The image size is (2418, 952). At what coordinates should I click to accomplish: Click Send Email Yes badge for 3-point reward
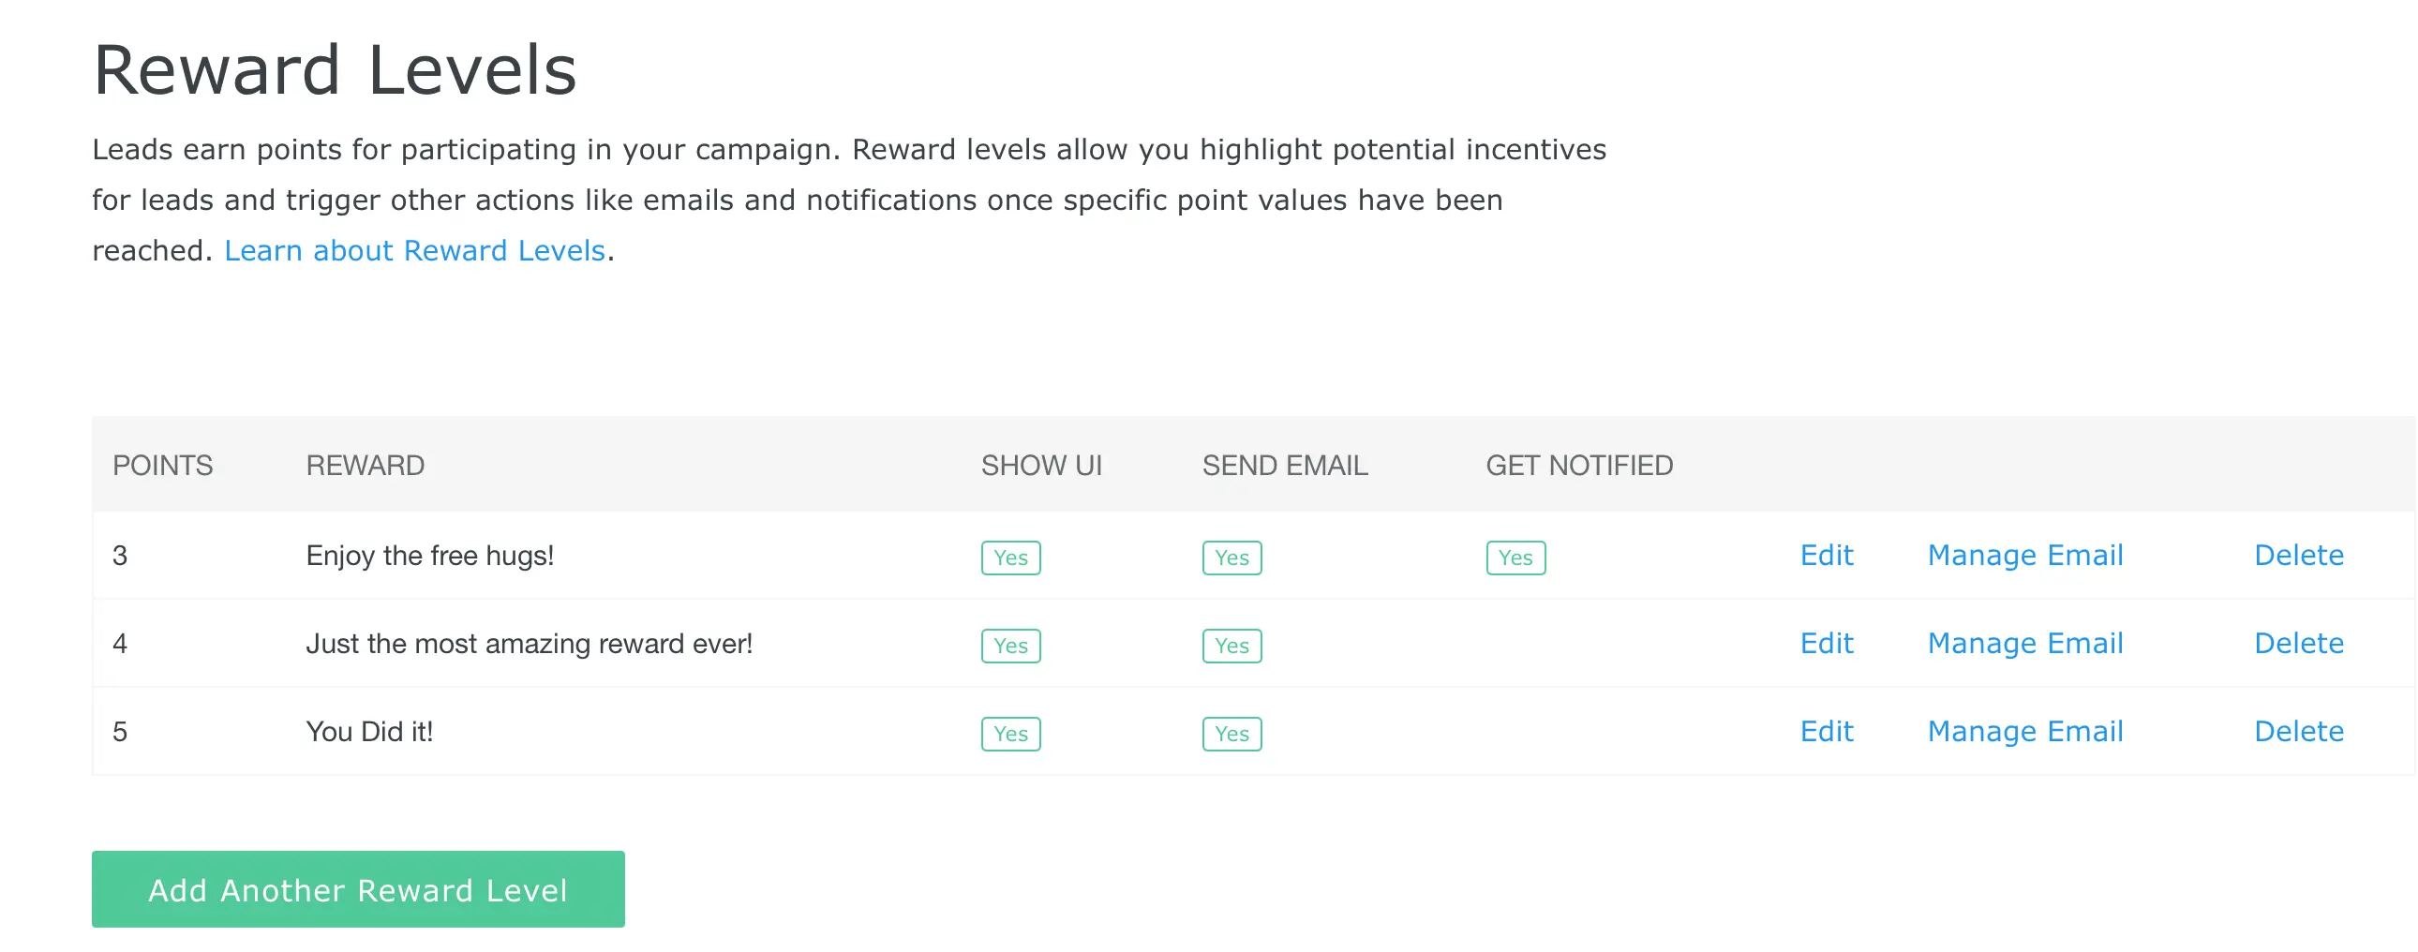(1231, 558)
